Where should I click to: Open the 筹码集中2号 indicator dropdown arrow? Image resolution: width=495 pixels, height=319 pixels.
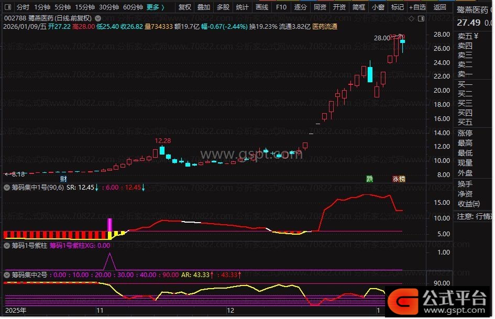pos(6,274)
